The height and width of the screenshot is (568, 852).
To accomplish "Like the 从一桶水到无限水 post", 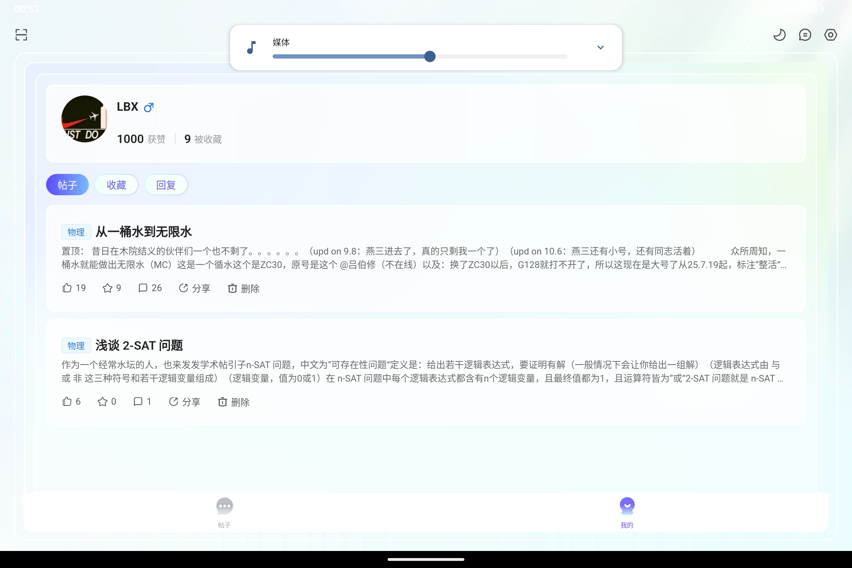I will pos(73,288).
